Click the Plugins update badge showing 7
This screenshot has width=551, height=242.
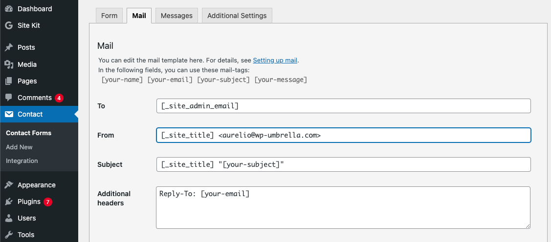(x=48, y=202)
